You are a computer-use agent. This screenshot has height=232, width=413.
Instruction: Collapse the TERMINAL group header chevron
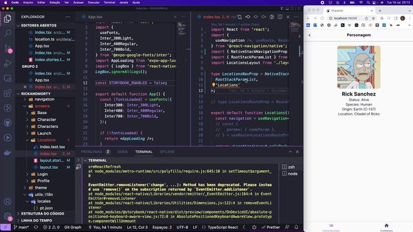pyautogui.click(x=85, y=160)
